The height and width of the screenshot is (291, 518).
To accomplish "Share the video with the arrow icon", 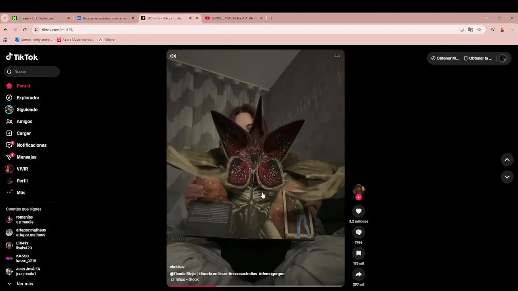I will pyautogui.click(x=359, y=274).
